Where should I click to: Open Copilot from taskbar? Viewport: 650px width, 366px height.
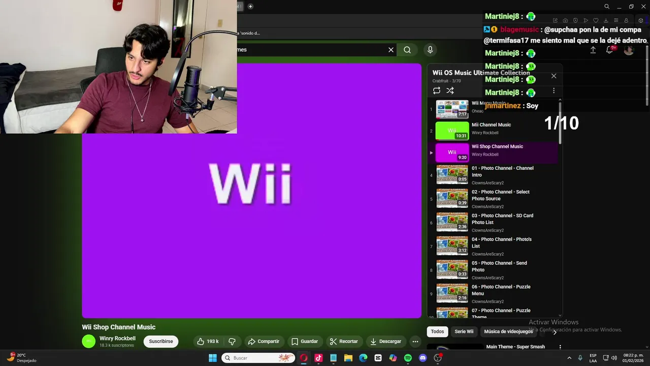393,358
